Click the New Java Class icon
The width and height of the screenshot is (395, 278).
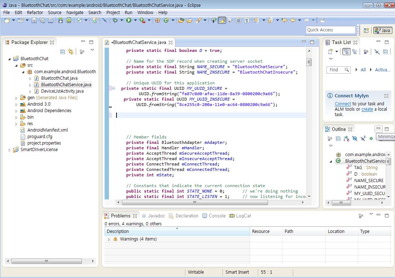(166, 21)
